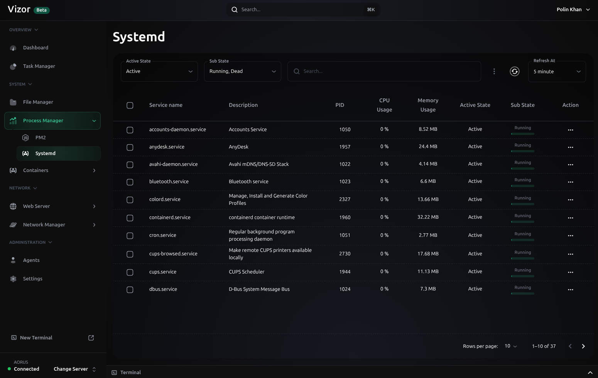Select PM2 under Process Manager
Image resolution: width=598 pixels, height=378 pixels.
pyautogui.click(x=59, y=138)
